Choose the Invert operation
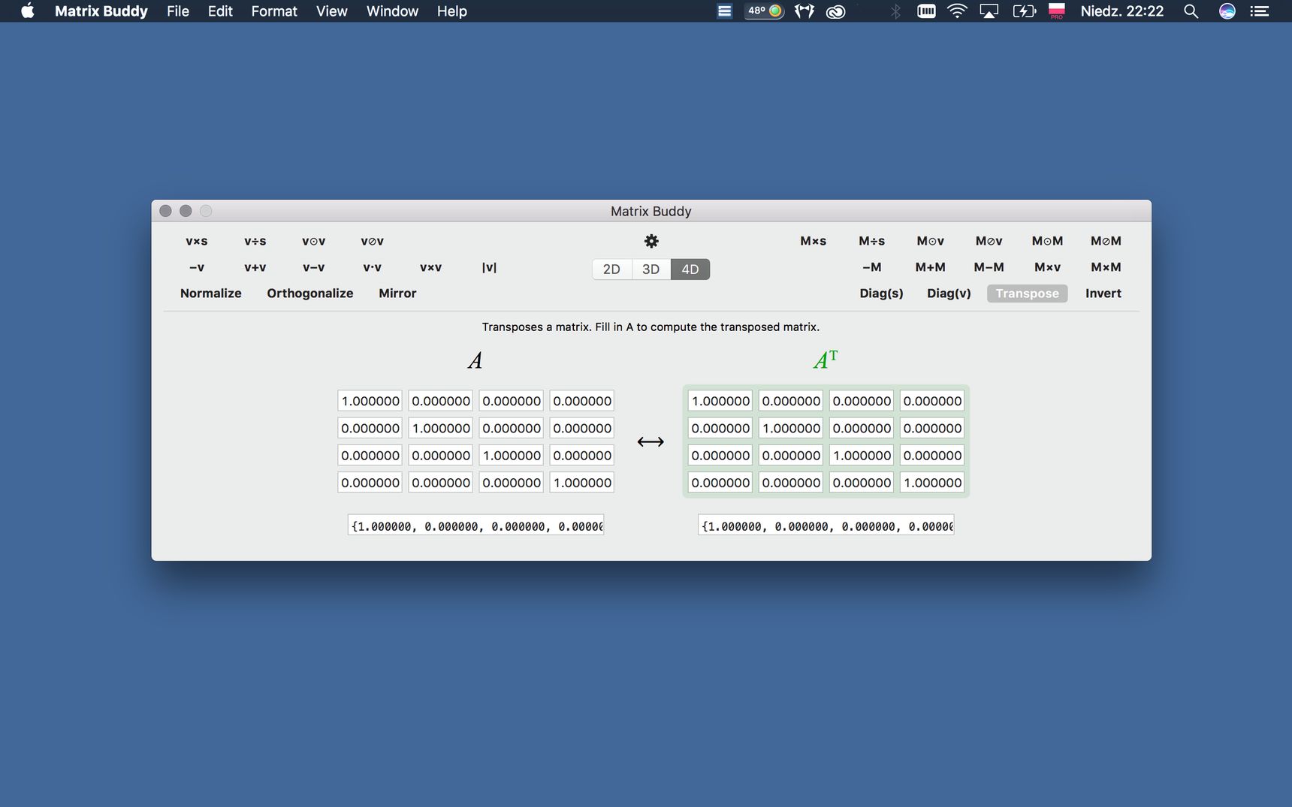The height and width of the screenshot is (807, 1292). (1103, 294)
